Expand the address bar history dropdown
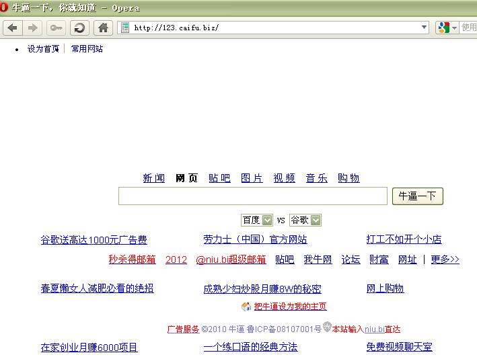Viewport: 477px width, 359px height. click(x=424, y=28)
